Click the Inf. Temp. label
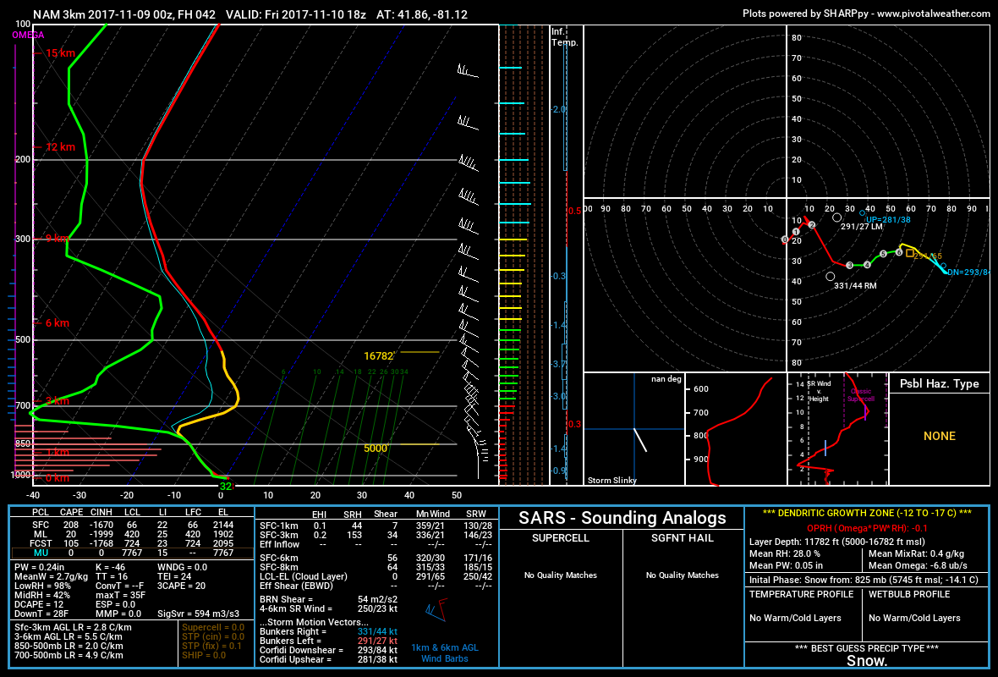Viewport: 998px width, 677px height. click(x=565, y=37)
